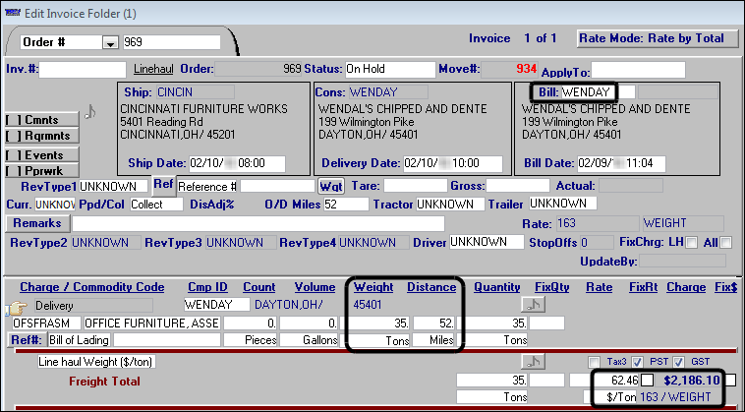Click the Rate column header
Viewport: 745px width, 412px height.
tap(599, 287)
